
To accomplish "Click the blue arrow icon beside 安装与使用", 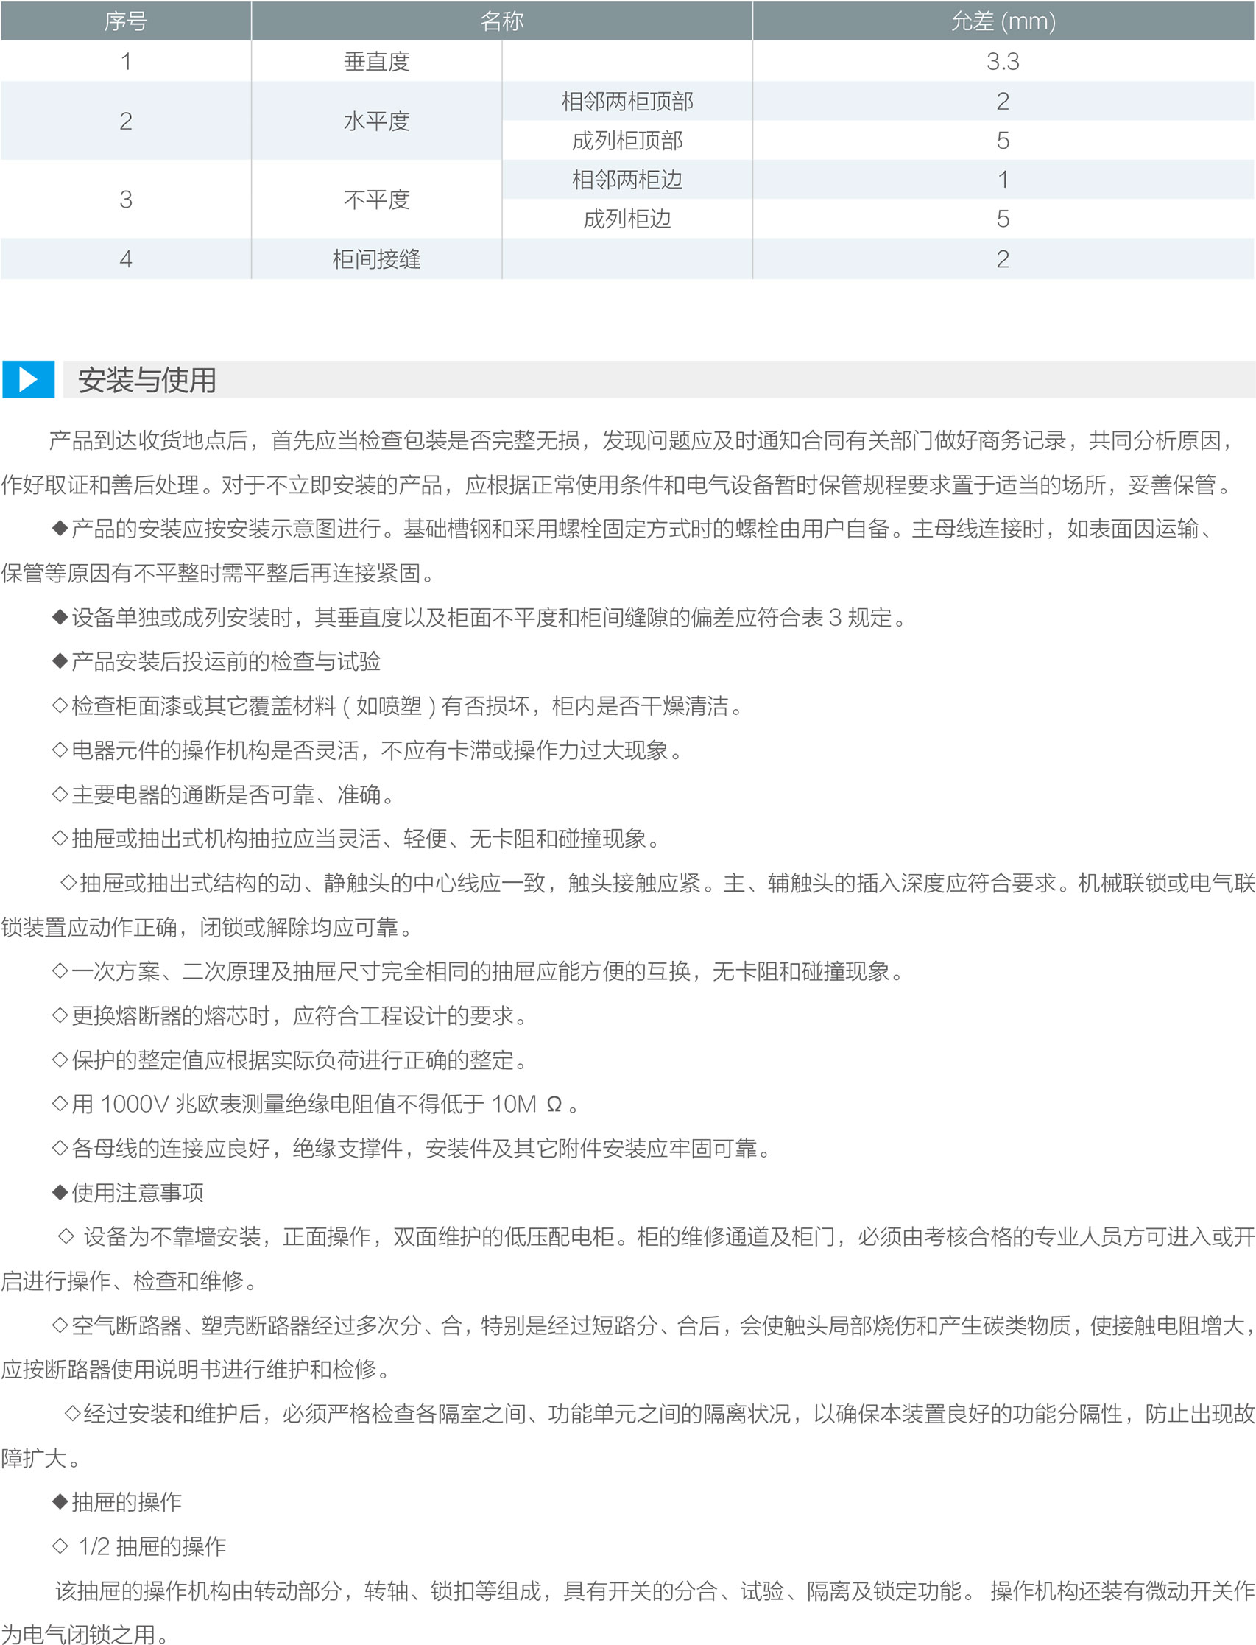I will (29, 379).
